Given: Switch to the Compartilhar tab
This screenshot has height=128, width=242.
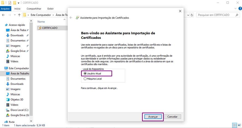Looking at the screenshot, I should point(34,9).
